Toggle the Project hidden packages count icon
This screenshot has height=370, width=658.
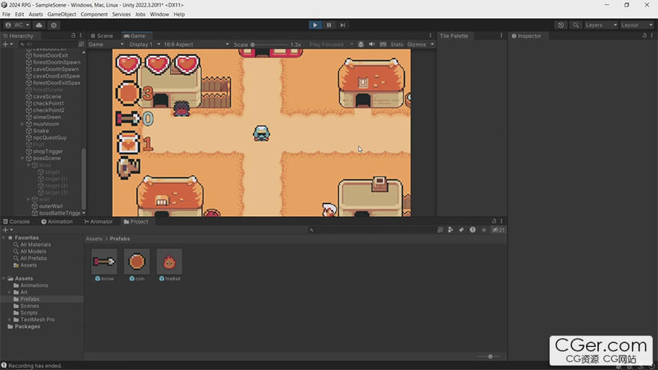[x=498, y=230]
